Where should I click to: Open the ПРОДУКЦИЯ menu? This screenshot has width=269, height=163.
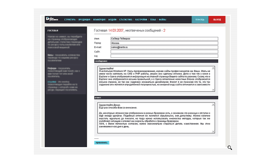84,19
